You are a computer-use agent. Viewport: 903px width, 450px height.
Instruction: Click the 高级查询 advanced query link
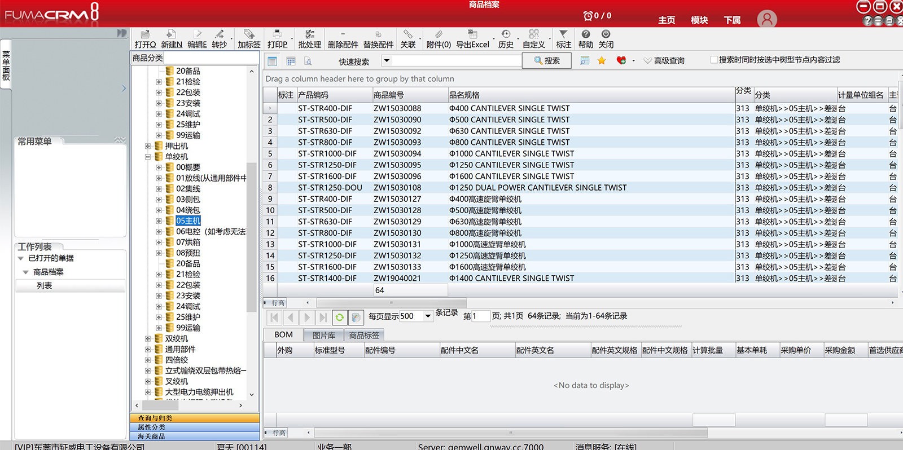[x=669, y=61]
